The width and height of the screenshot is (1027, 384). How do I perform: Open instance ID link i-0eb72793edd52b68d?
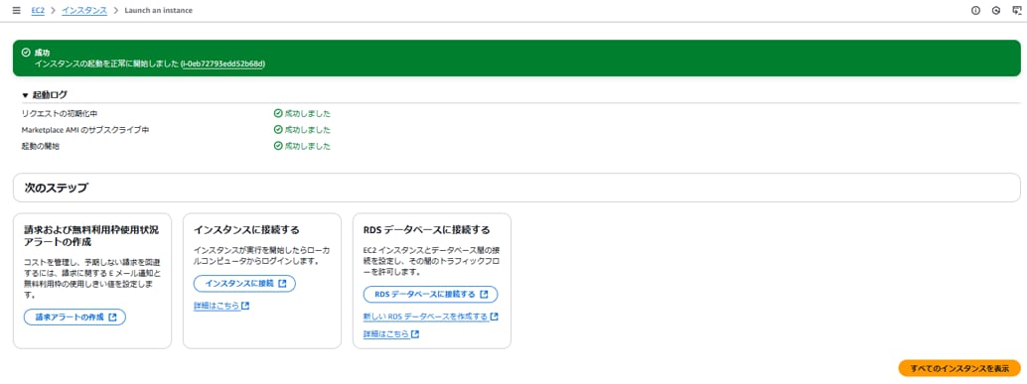click(x=223, y=64)
